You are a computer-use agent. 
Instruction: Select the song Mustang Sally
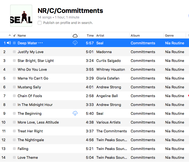[x=29, y=87]
